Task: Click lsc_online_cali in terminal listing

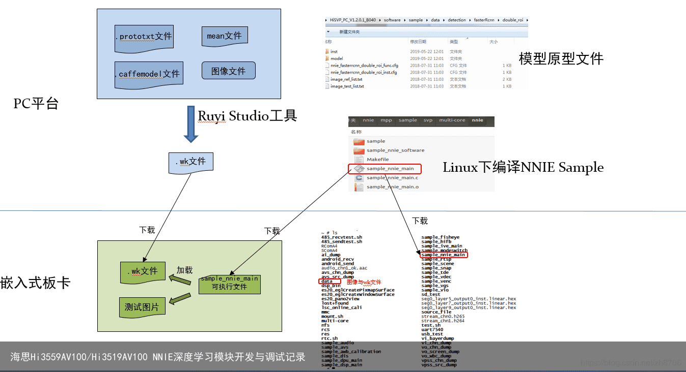Action: tap(342, 307)
